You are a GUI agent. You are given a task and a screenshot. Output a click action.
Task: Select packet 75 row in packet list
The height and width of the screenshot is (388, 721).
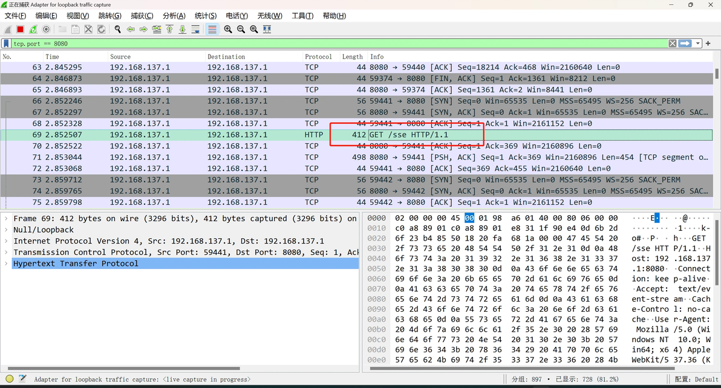[x=357, y=202]
